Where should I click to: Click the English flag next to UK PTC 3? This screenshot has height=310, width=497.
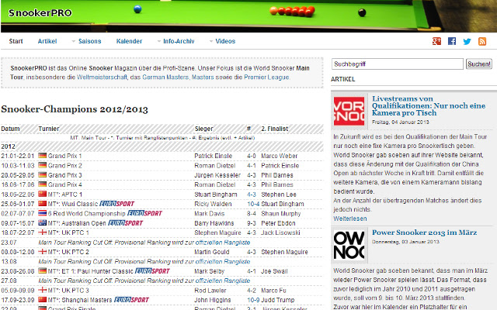(42, 290)
